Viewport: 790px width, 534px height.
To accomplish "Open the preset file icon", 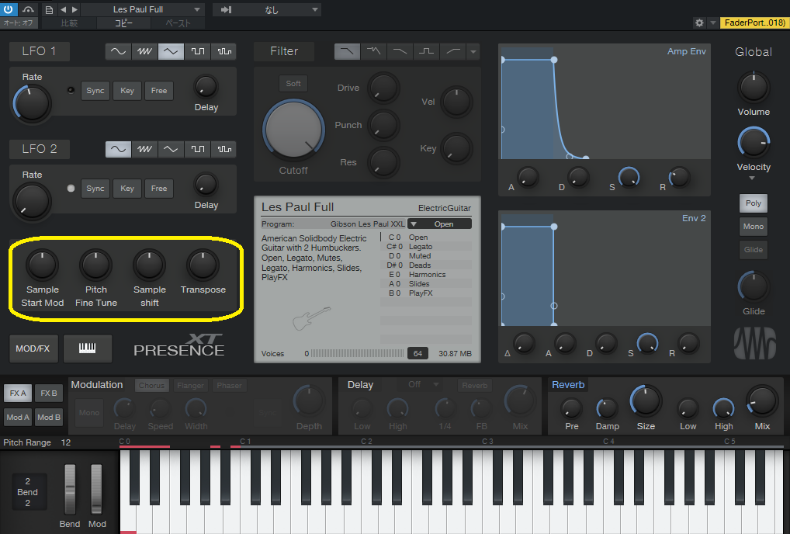I will pyautogui.click(x=48, y=9).
